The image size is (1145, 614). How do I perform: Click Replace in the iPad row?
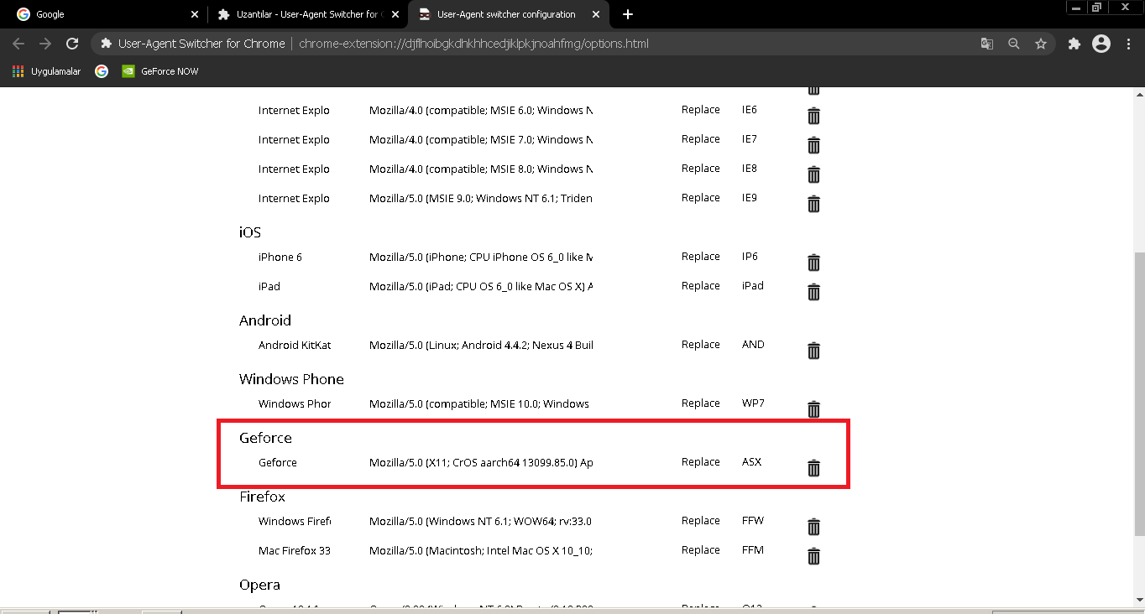pos(701,286)
